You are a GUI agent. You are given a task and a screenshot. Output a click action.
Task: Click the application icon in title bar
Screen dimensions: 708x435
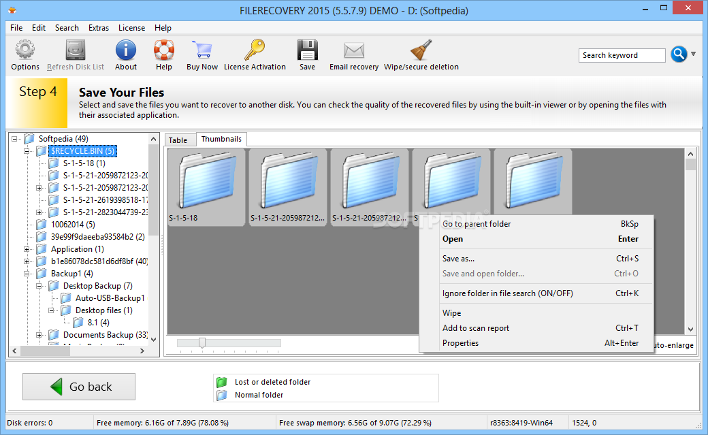pyautogui.click(x=12, y=10)
